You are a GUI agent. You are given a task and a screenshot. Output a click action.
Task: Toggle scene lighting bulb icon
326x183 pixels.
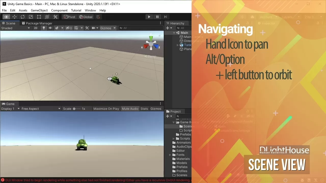coord(44,28)
